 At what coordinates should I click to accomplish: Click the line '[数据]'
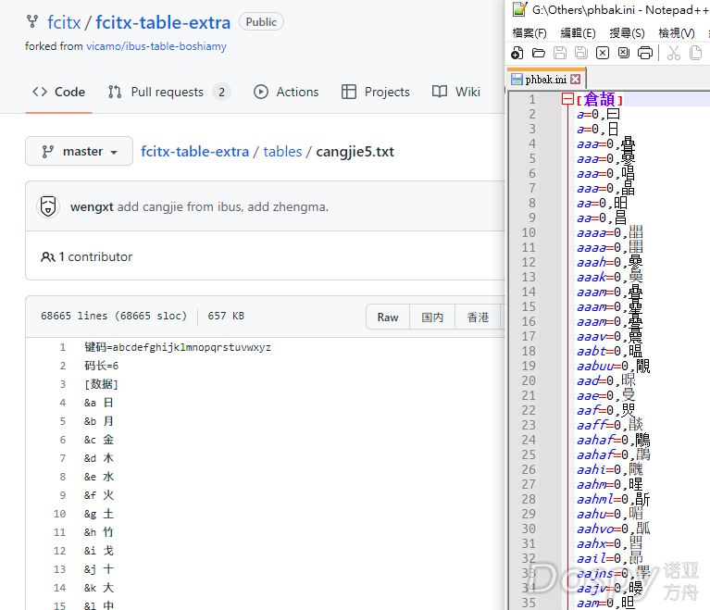(102, 384)
